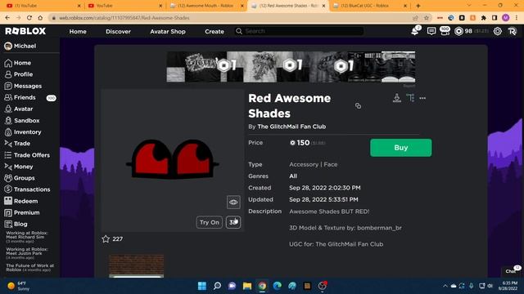Open Trade Offers in the left sidebar

click(x=31, y=155)
